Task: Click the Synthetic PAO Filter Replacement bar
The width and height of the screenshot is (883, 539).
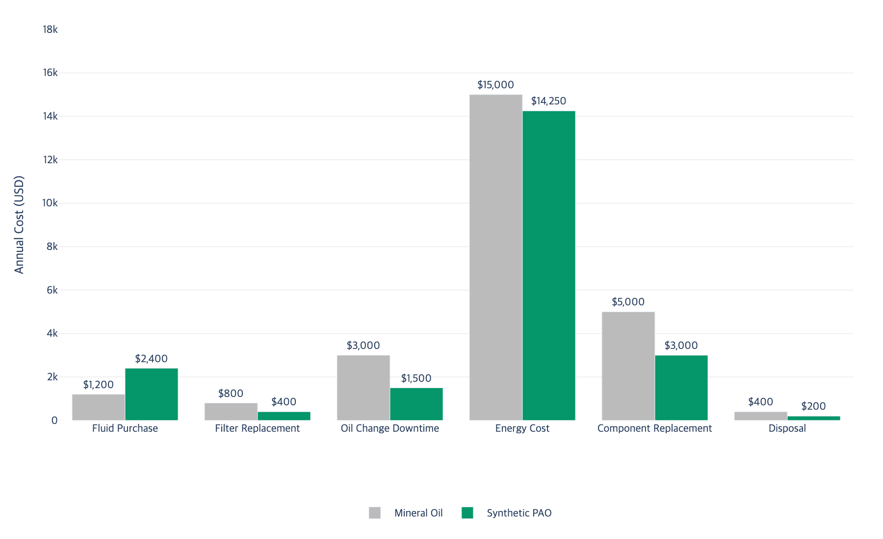Action: tap(284, 416)
